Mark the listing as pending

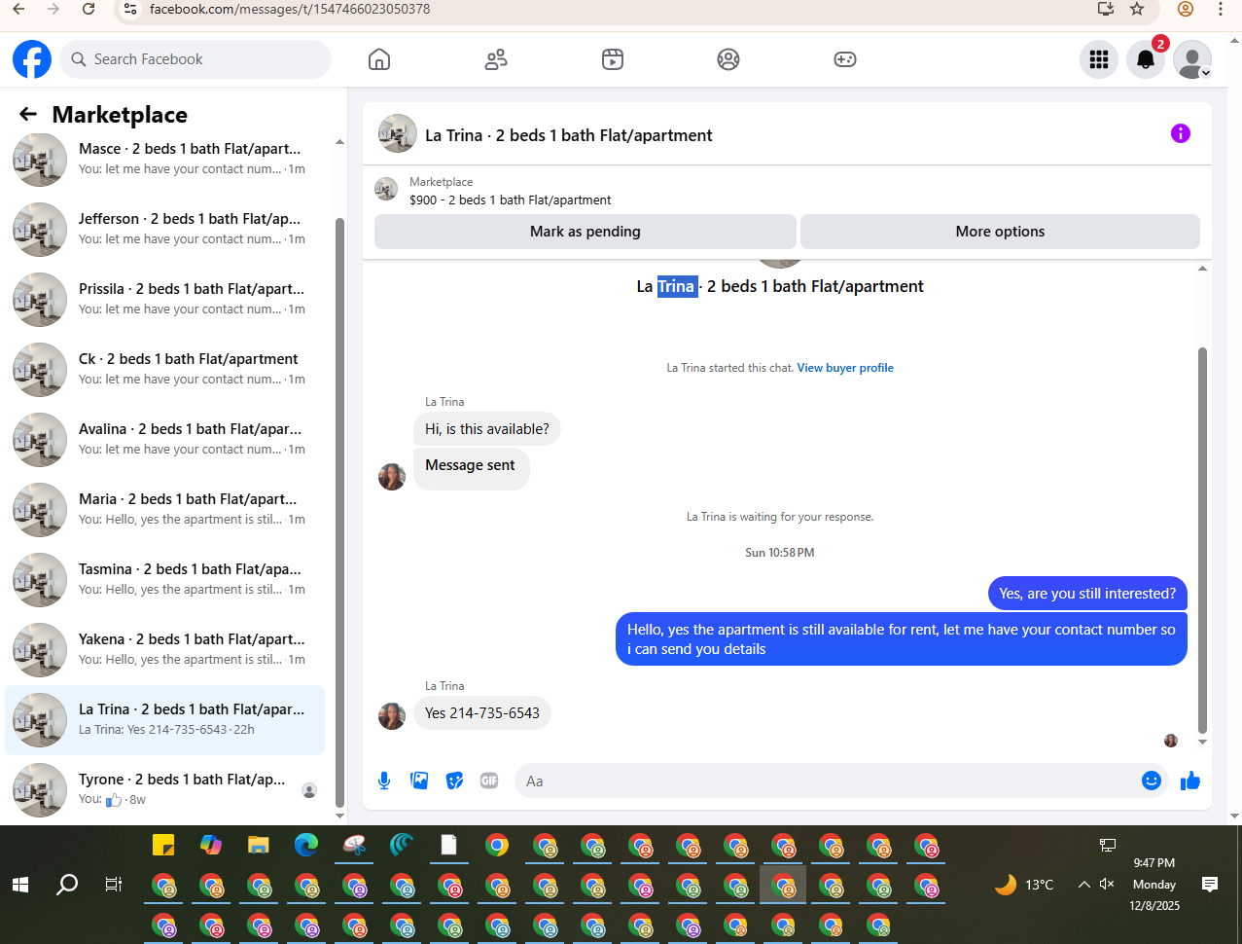click(x=586, y=232)
